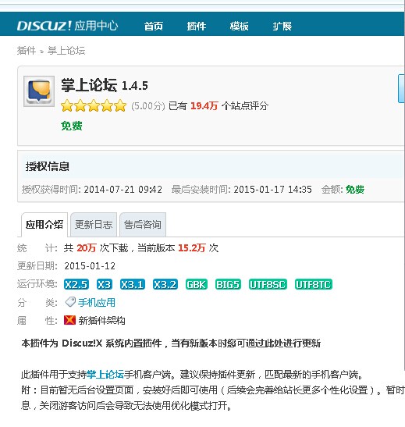Click the 授权信息 section header

48,166
